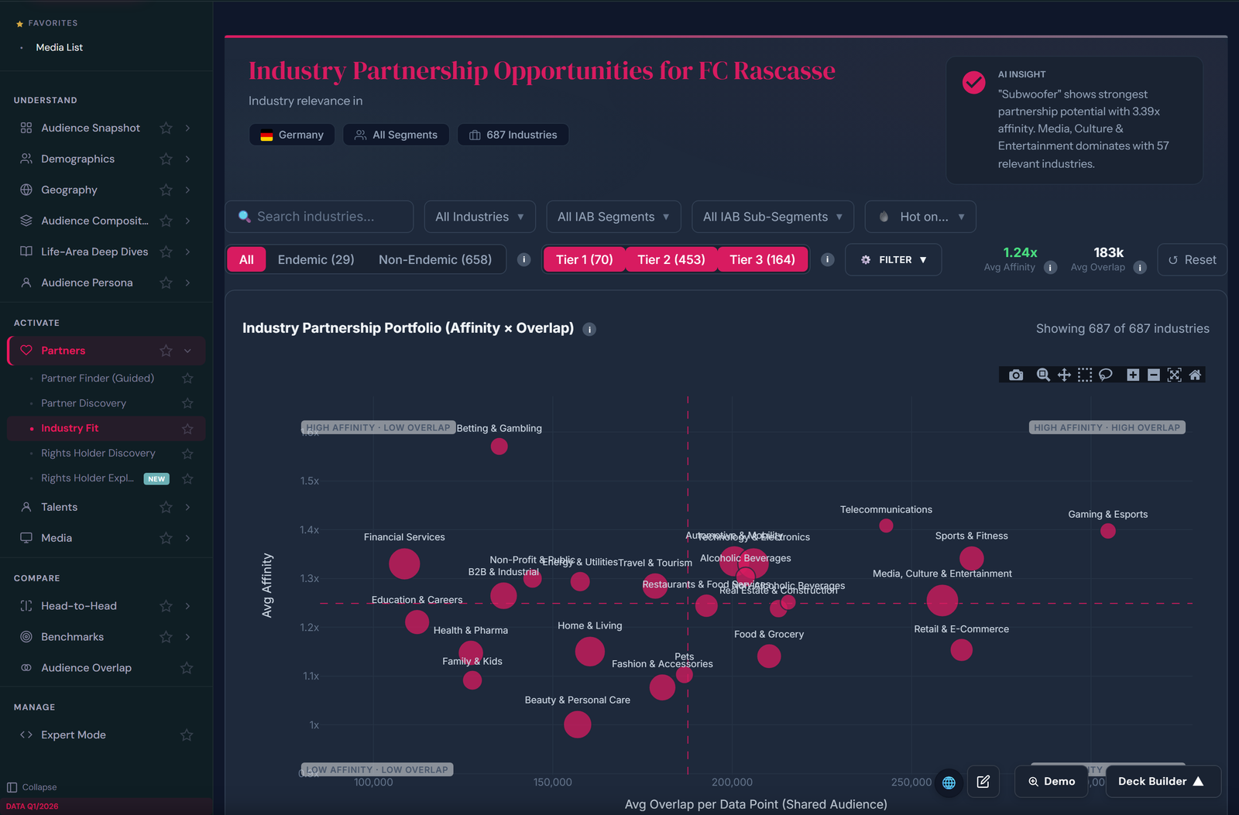Open Benchmarks in the sidebar

(72, 637)
